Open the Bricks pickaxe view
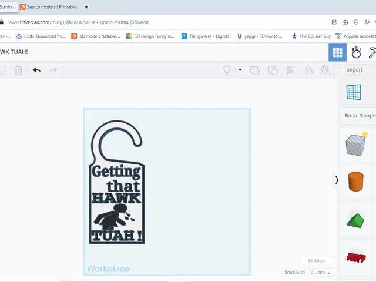Image resolution: width=376 pixels, height=282 pixels. click(372, 52)
